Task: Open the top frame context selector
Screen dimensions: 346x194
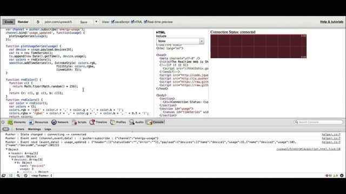Action: click(x=42, y=176)
